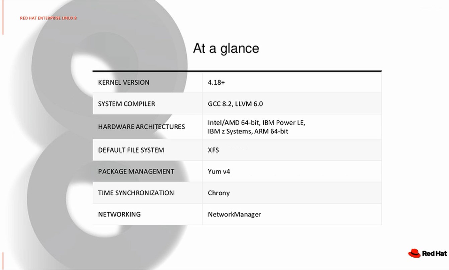Viewport: 449px width, 270px height.
Task: Select the SYSTEM COMPILER row label
Action: 126,104
